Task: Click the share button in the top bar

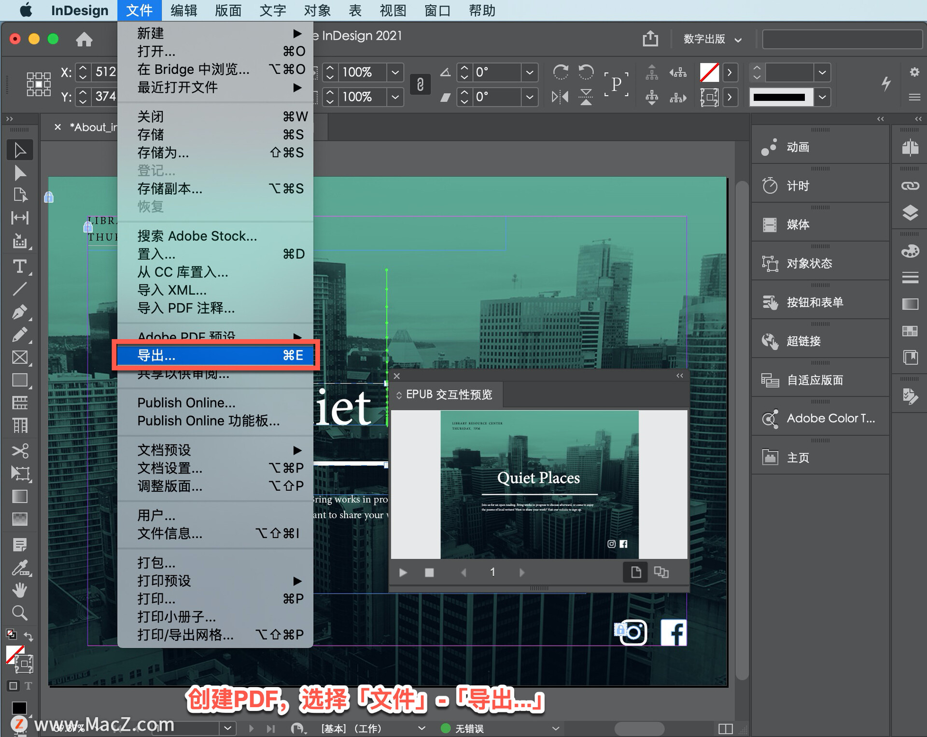Action: (650, 39)
